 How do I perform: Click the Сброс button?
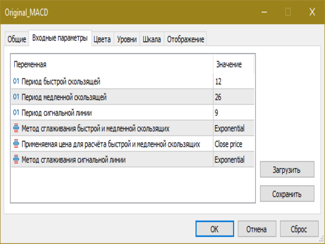299,229
